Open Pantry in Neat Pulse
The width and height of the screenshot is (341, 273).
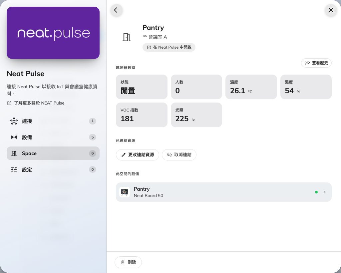(169, 47)
